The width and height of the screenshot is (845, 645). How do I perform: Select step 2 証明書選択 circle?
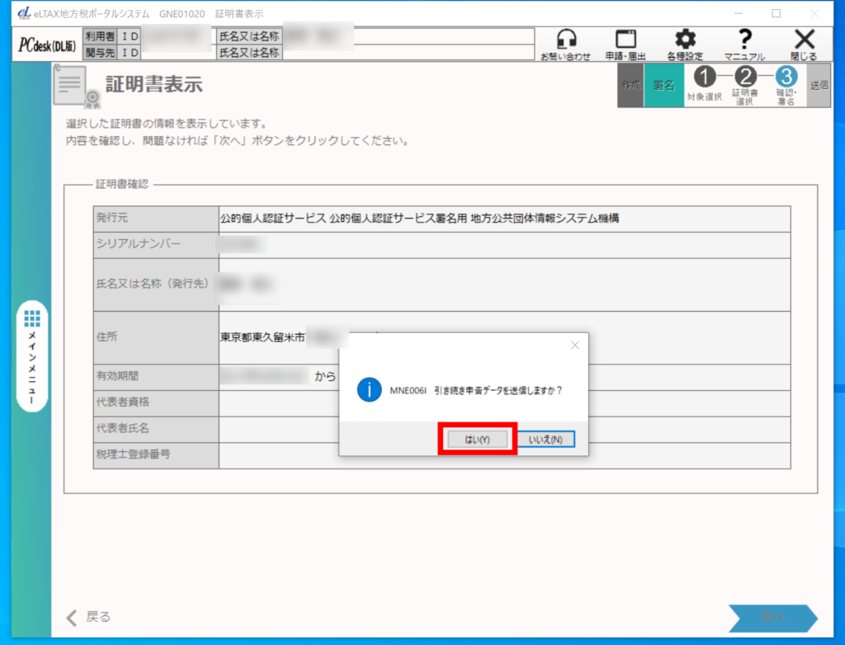coord(745,78)
